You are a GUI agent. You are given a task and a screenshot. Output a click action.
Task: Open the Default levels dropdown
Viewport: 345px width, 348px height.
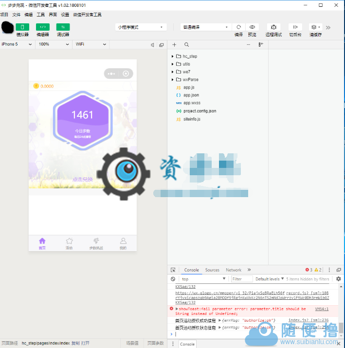(270, 279)
